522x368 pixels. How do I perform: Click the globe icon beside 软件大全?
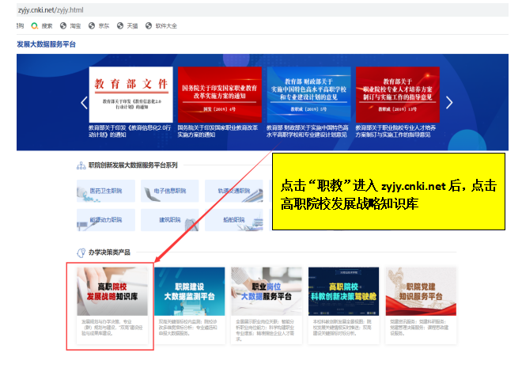point(149,25)
